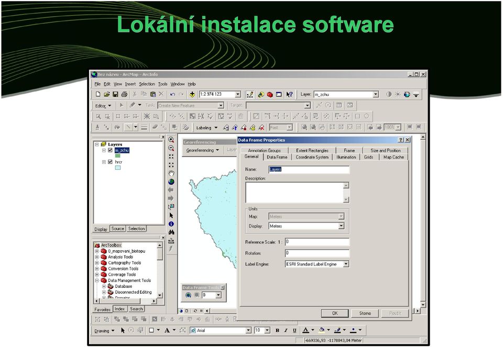
Task: Click into the Rotation field
Action: [317, 253]
